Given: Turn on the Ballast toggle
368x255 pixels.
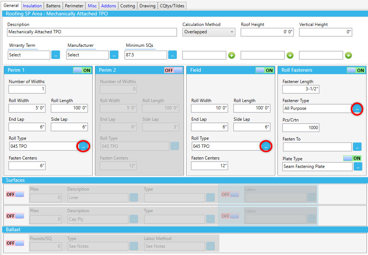Looking at the screenshot, I should pos(15,243).
